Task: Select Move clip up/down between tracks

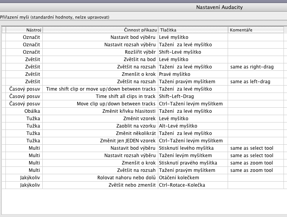Action: click(x=100, y=104)
